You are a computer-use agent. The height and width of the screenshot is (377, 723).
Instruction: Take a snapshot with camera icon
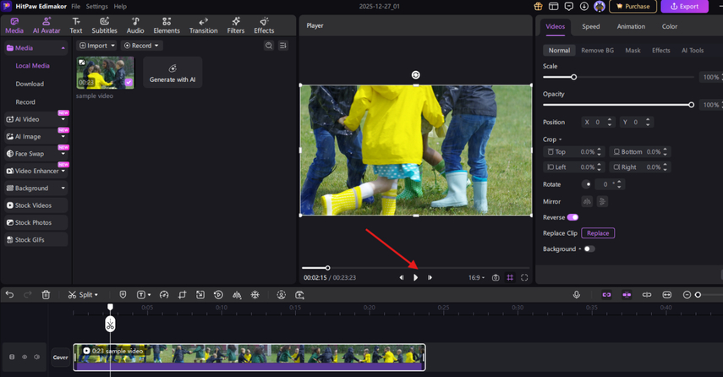pos(496,277)
